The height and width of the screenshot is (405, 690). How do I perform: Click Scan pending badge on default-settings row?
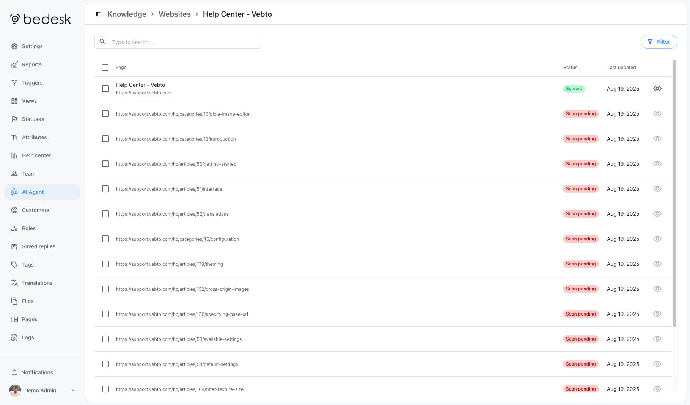[581, 364]
